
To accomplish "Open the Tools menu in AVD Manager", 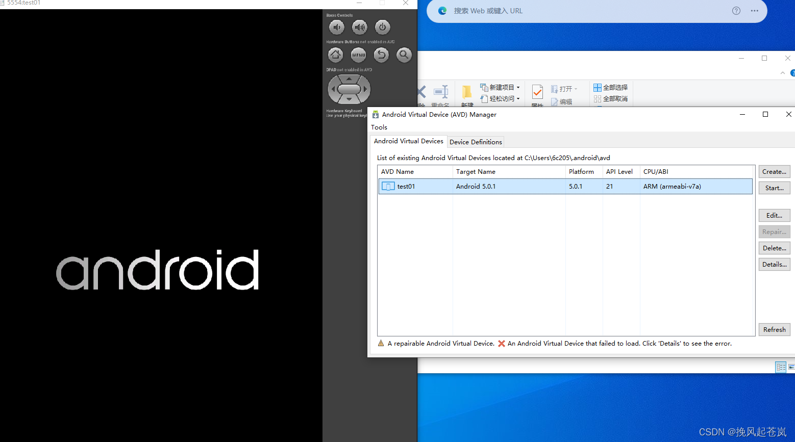I will (379, 127).
